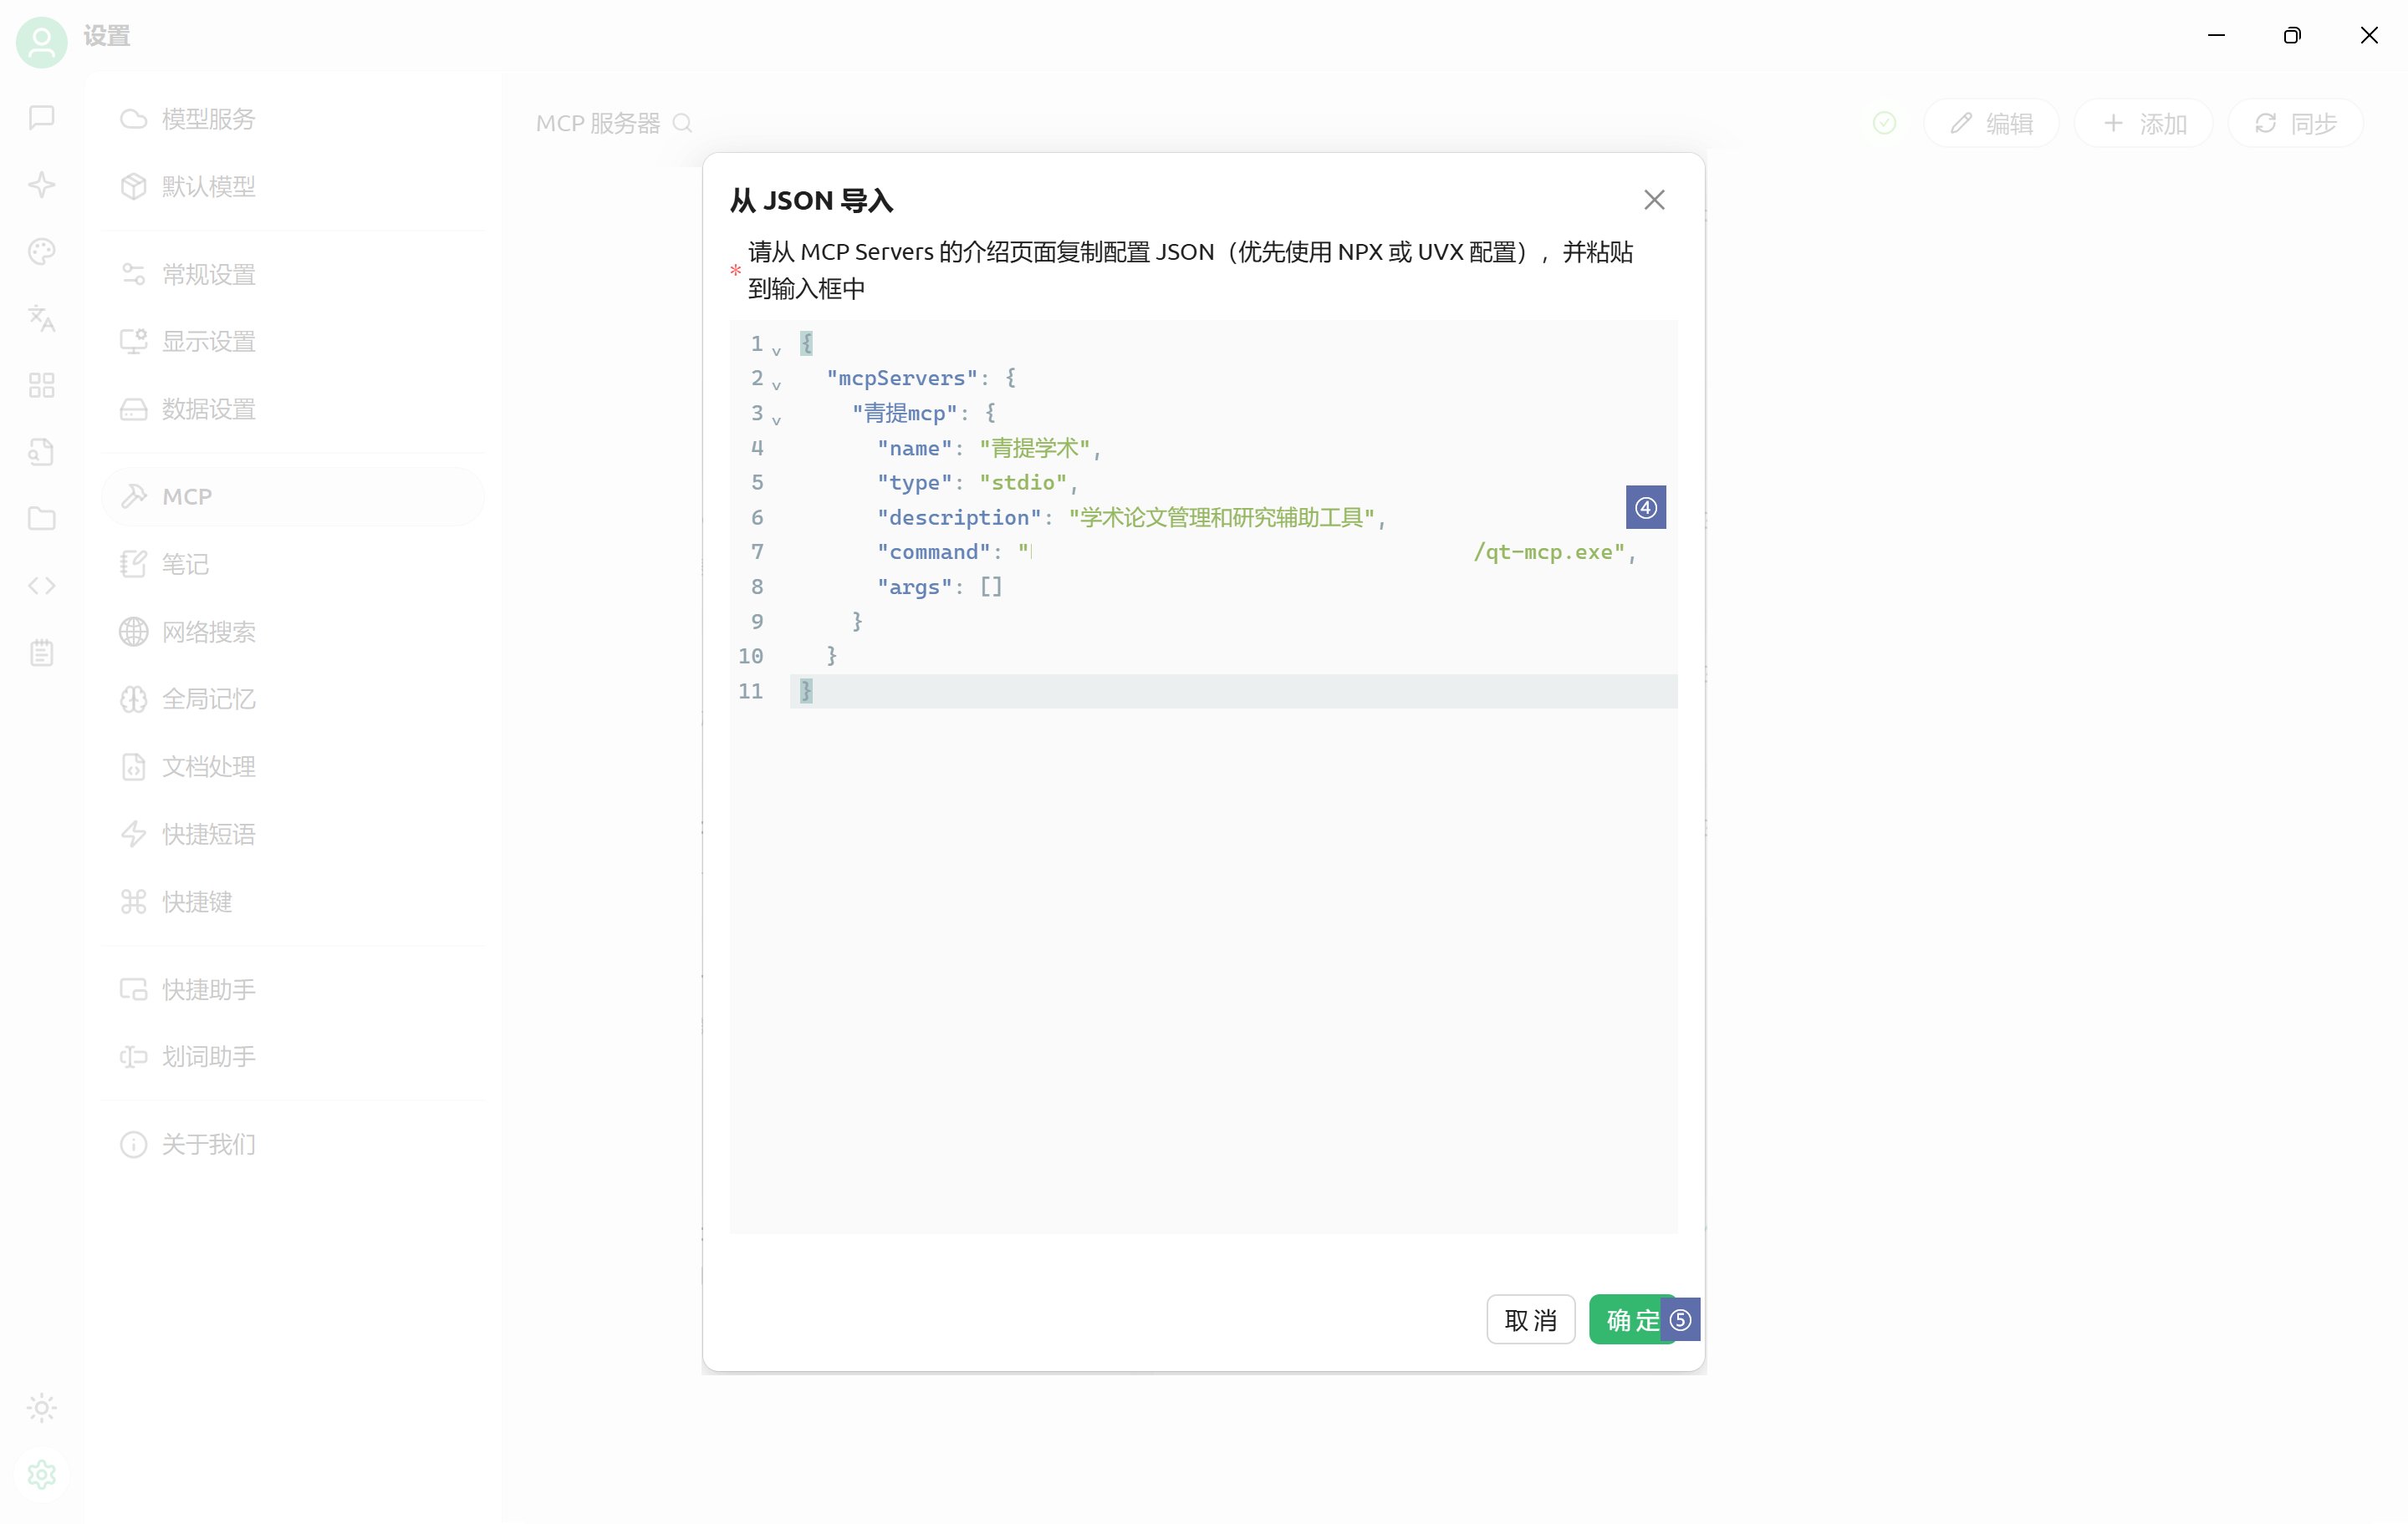Click the 取消 button
The height and width of the screenshot is (1524, 2408).
(x=1530, y=1320)
